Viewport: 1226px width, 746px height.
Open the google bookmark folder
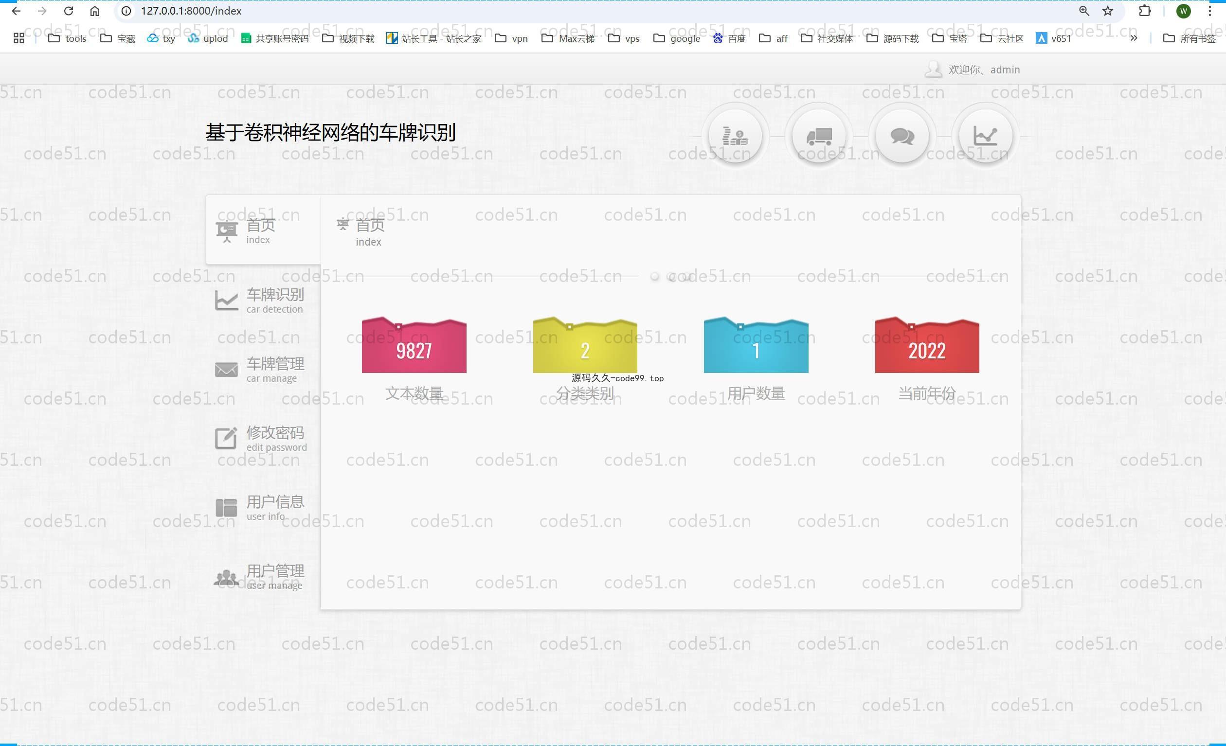click(677, 38)
